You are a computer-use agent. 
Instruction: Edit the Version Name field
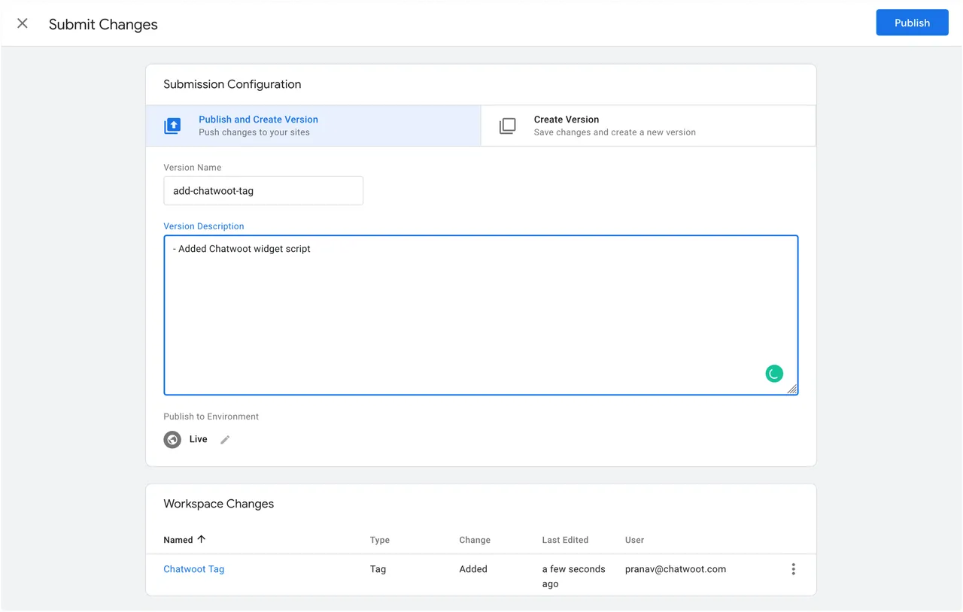pos(263,191)
